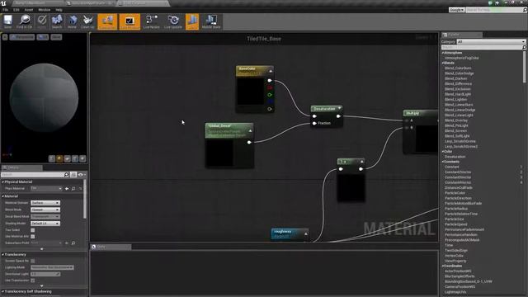Click the BaseColor node output pin

click(270, 81)
